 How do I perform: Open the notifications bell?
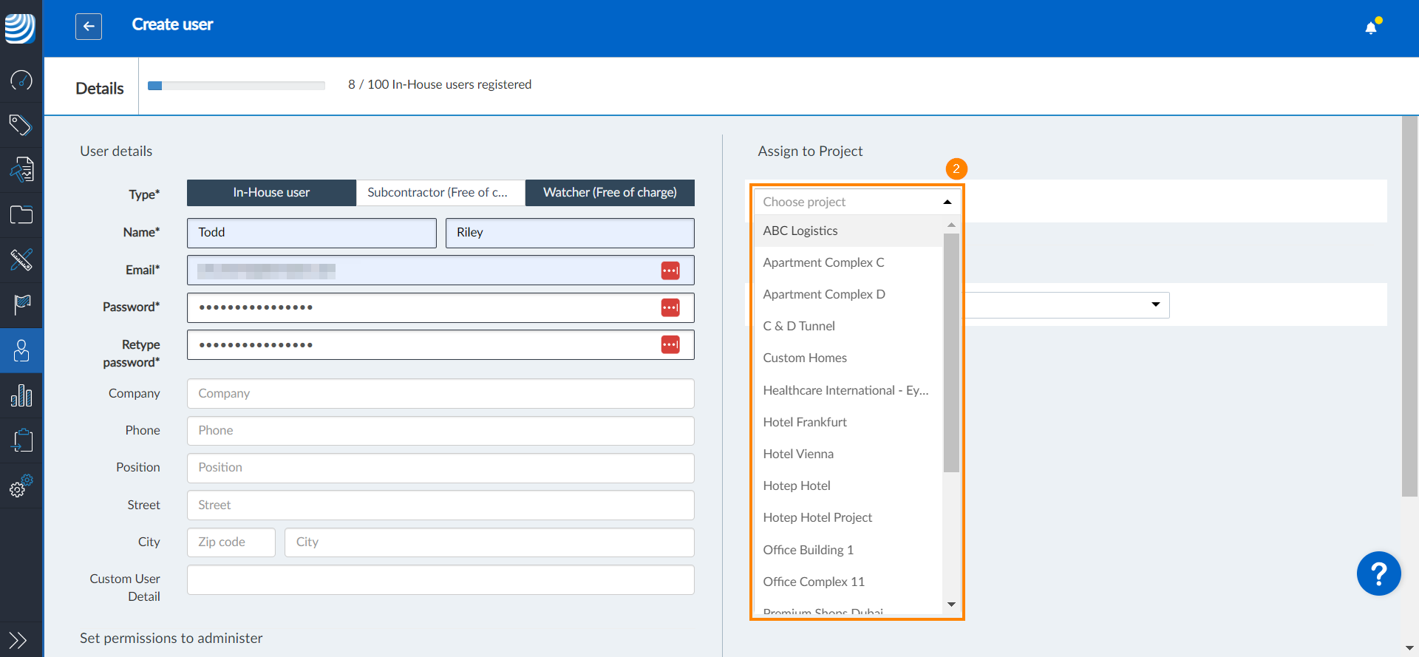1371,28
